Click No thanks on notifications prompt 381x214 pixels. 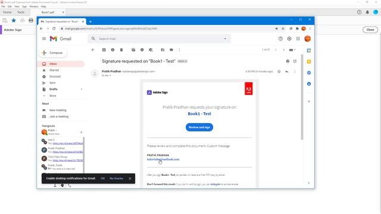point(117,178)
